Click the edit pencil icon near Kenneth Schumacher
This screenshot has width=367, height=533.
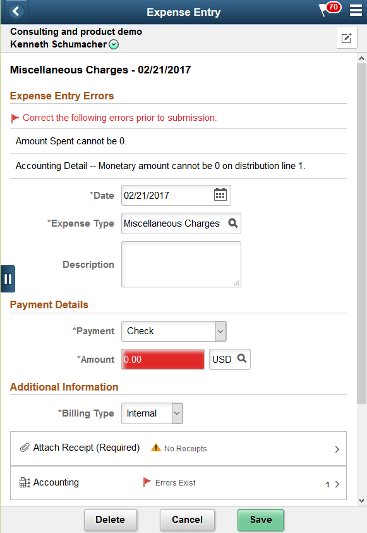click(346, 38)
